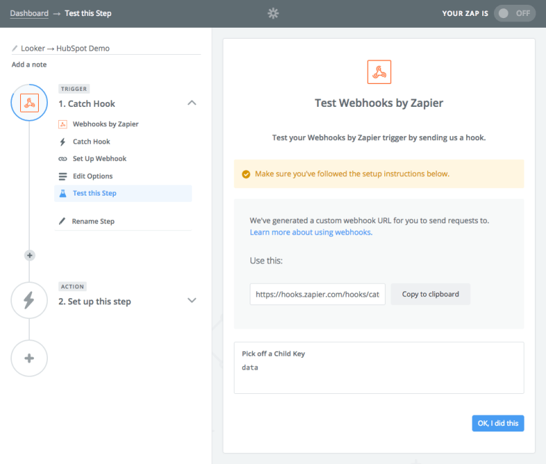The image size is (546, 464).
Task: Toggle the Zap ON/OFF switch
Action: [514, 13]
